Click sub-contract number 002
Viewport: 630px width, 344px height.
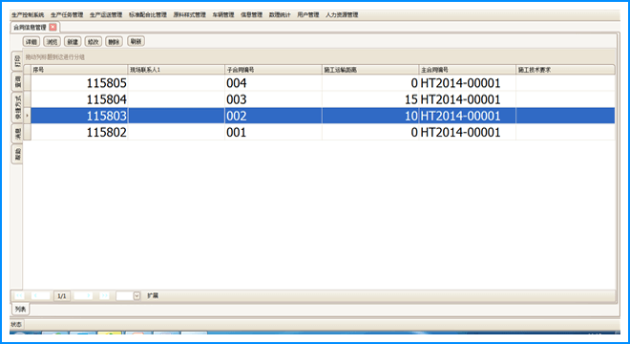273,116
